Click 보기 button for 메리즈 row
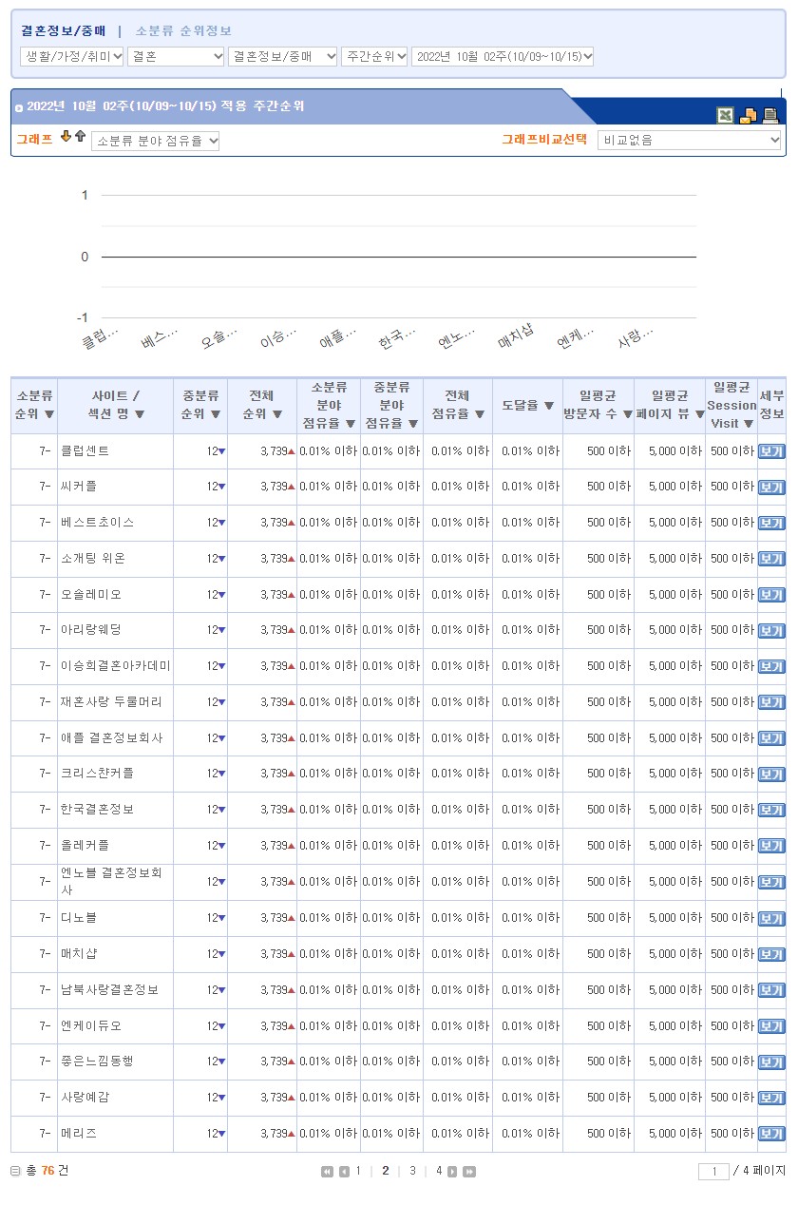The height and width of the screenshot is (1205, 798). point(770,1134)
